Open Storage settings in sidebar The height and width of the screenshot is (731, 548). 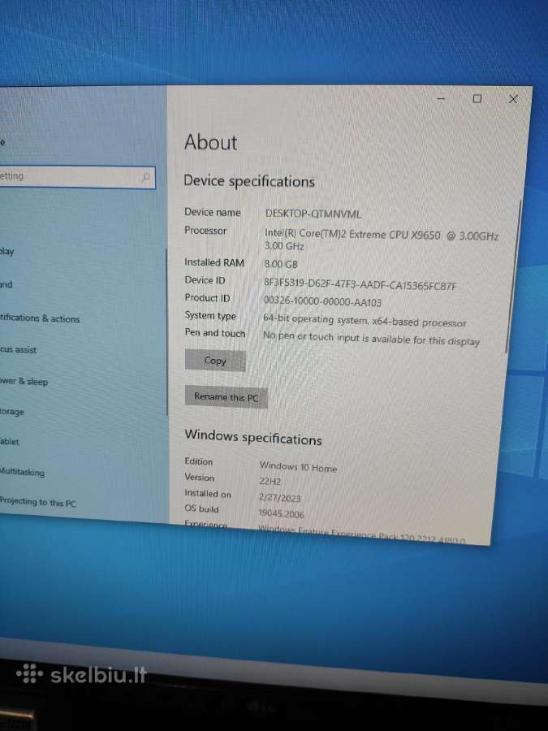pos(12,412)
